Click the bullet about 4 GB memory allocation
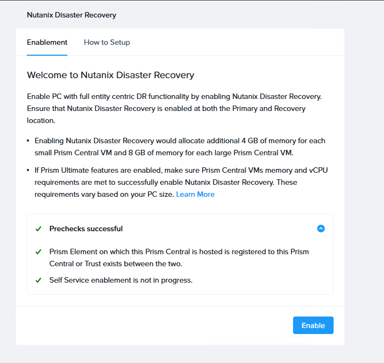This screenshot has width=384, height=363. click(x=180, y=146)
